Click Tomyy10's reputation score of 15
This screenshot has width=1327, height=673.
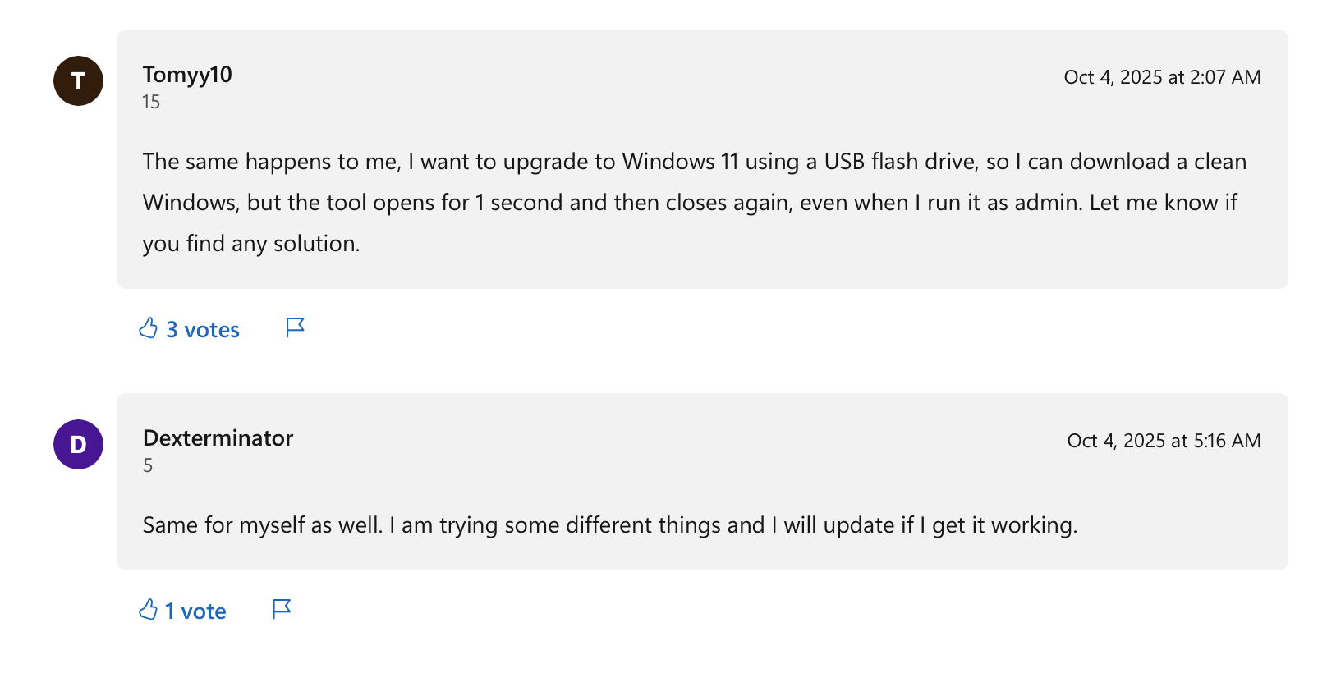(151, 102)
